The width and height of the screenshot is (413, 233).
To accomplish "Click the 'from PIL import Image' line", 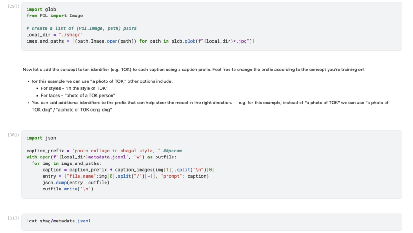I will (55, 16).
